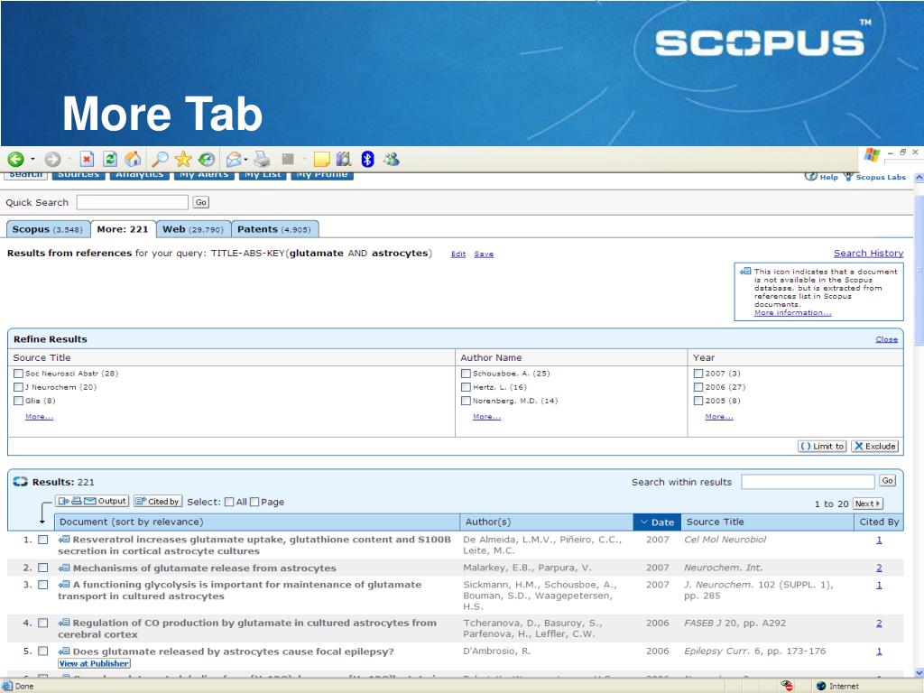924x693 pixels.
Task: Click reference icon before Regulation of CO production
Action: (64, 623)
